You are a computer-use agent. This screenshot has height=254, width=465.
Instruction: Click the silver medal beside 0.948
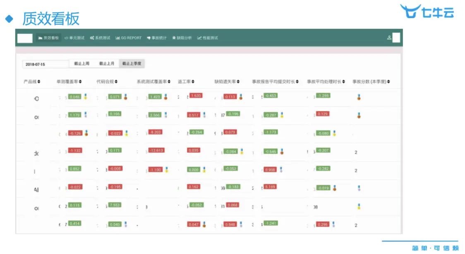pyautogui.click(x=241, y=224)
